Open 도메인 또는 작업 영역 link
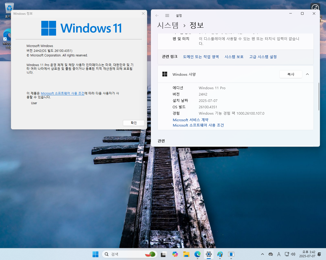Screen dimensions: 326x260 coord(201,57)
